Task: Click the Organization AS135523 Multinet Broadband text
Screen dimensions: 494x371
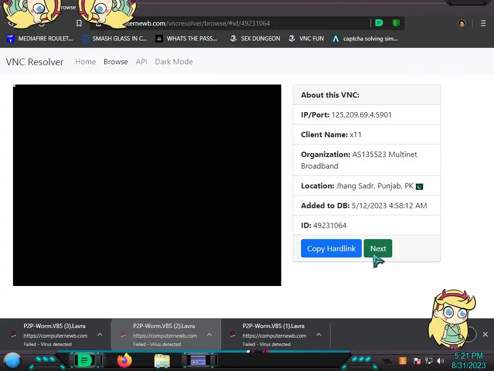Action: 359,160
